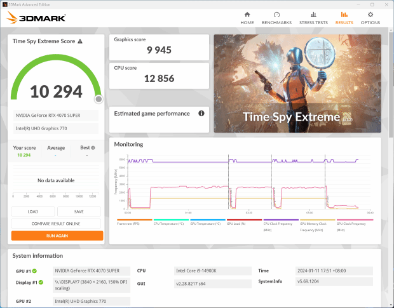Click the CPU score value 12 856
The width and height of the screenshot is (394, 308).
pos(159,79)
